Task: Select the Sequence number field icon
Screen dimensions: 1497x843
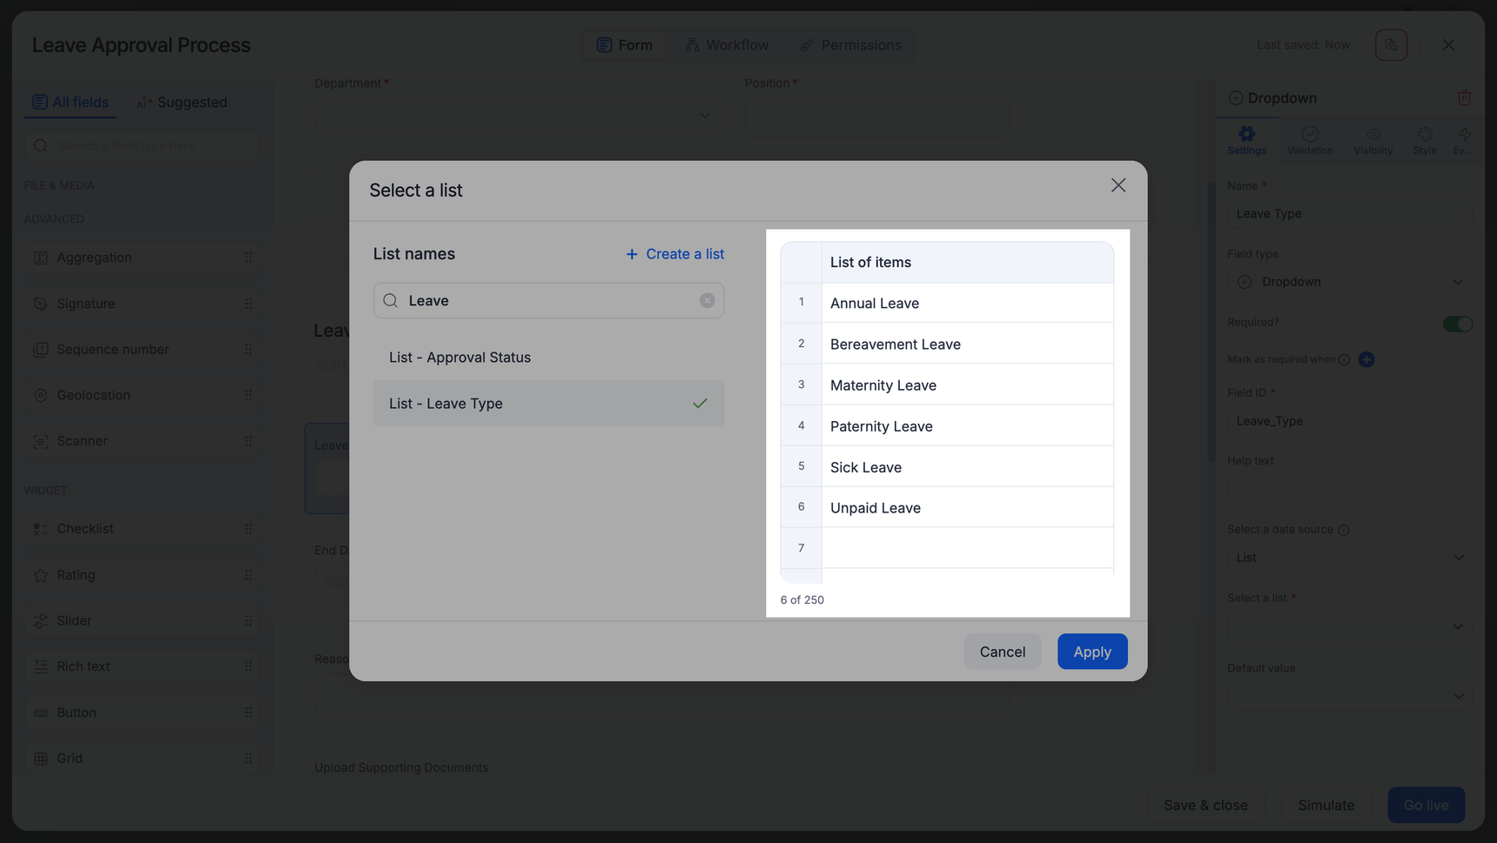Action: click(40, 350)
